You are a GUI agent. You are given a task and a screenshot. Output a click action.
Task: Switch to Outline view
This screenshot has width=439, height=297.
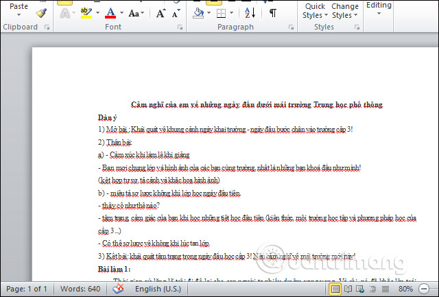point(372,289)
